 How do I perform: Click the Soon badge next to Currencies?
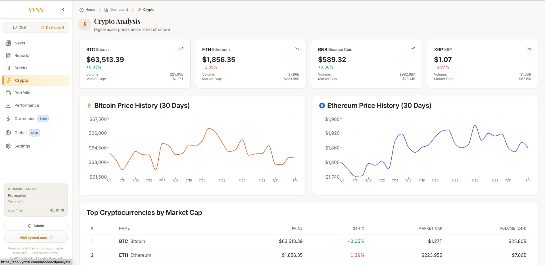43,119
